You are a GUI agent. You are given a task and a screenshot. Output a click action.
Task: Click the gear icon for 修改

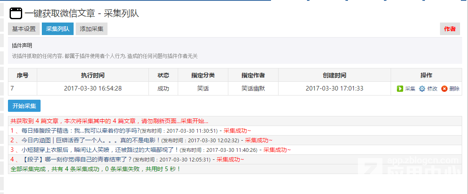tap(422, 88)
